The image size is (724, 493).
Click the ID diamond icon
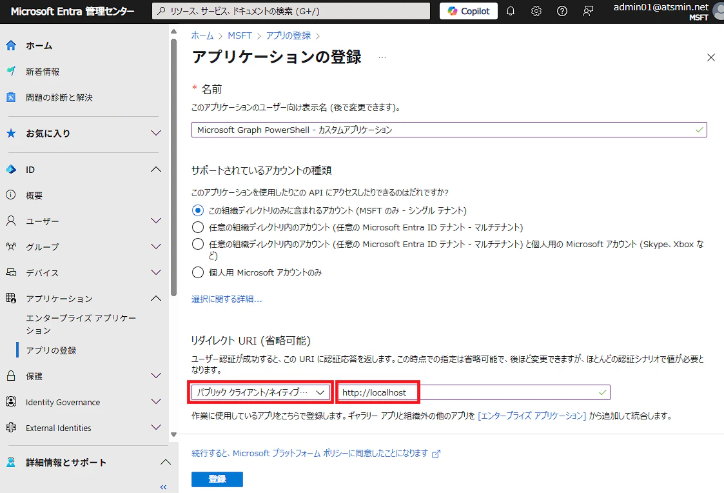(11, 170)
